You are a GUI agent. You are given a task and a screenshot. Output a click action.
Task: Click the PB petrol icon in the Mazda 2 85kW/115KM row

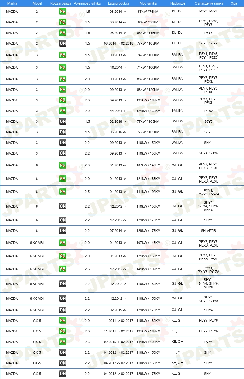point(63,33)
